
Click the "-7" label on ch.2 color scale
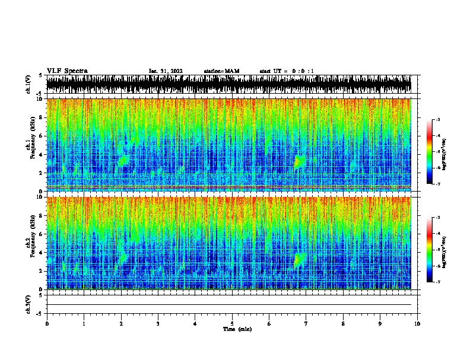(x=437, y=282)
